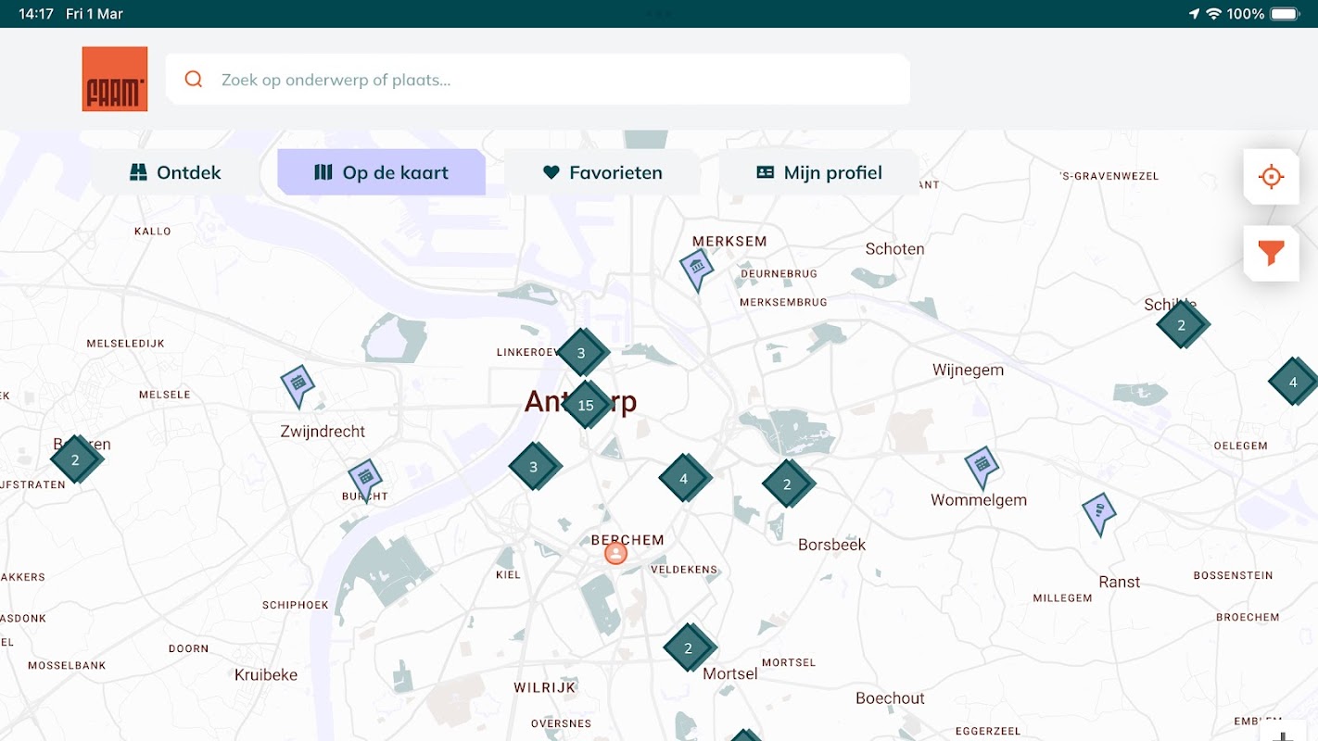Screen dimensions: 1318x741
Task: Tap the BROECHEM label
Action: tap(1248, 618)
